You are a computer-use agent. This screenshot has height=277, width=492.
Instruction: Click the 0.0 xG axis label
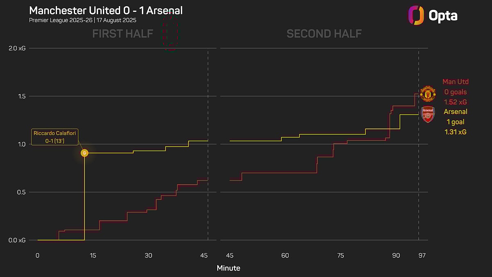pos(17,240)
